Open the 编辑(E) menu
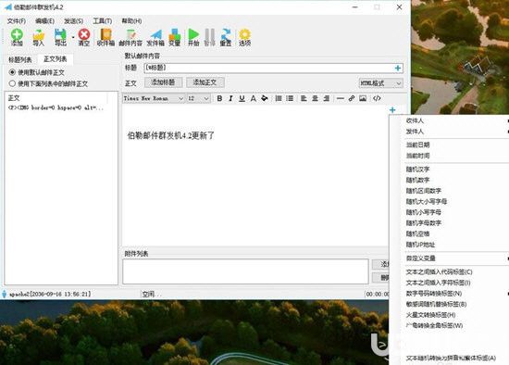The image size is (509, 365). coord(44,21)
